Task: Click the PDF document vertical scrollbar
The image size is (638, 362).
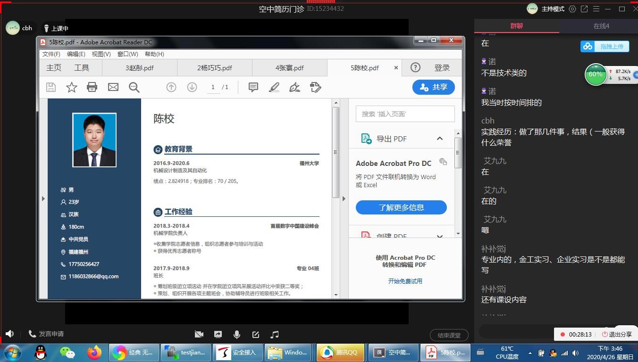Action: pyautogui.click(x=336, y=151)
